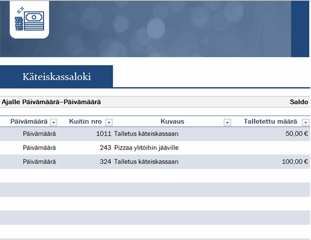The height and width of the screenshot is (240, 311).
Task: Select the Kuitin nro column header text
Action: coord(85,121)
